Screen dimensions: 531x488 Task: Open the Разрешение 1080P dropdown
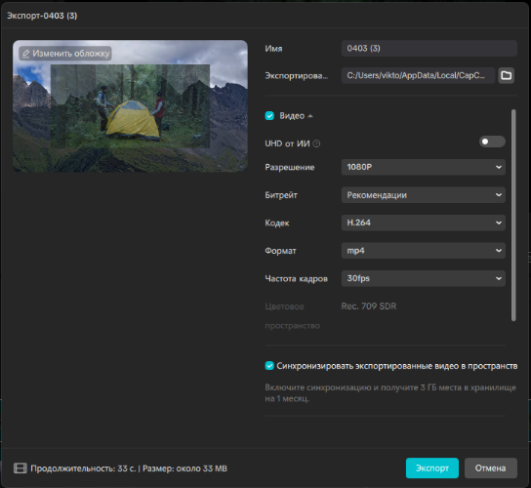424,167
